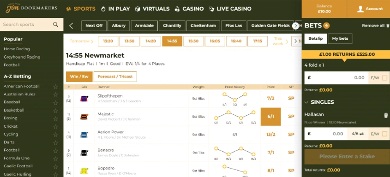Click the Jim Bookmakers logo
390x177 pixels.
coord(31,8)
